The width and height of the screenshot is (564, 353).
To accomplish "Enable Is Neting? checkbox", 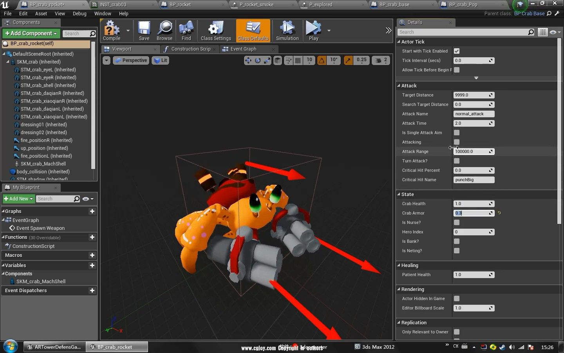I will (x=457, y=251).
